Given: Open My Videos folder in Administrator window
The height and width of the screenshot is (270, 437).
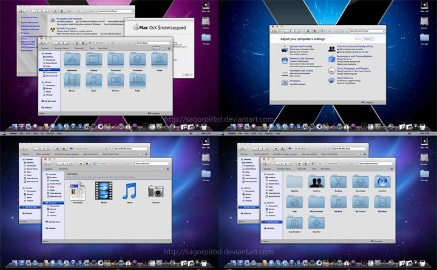Looking at the screenshot, I should [x=382, y=202].
